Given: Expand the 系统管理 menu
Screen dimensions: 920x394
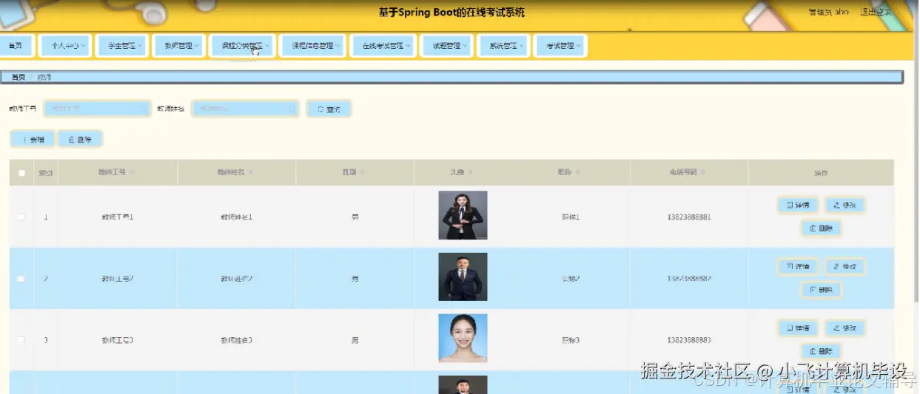Looking at the screenshot, I should point(503,46).
